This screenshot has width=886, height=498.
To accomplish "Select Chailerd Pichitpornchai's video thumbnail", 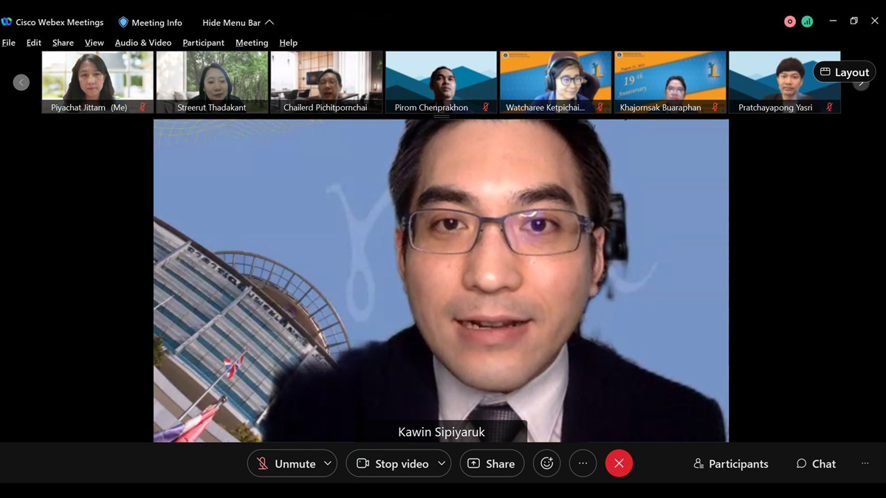I will pos(326,81).
